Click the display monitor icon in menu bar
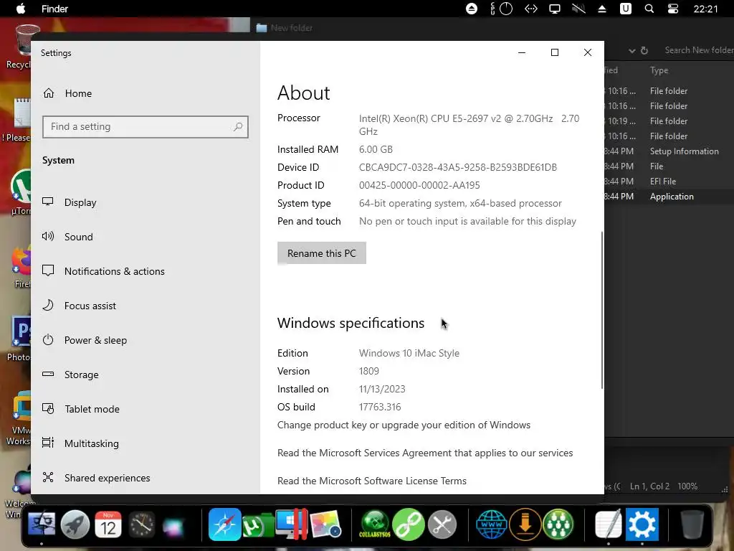Viewport: 734px width, 551px height. (555, 9)
